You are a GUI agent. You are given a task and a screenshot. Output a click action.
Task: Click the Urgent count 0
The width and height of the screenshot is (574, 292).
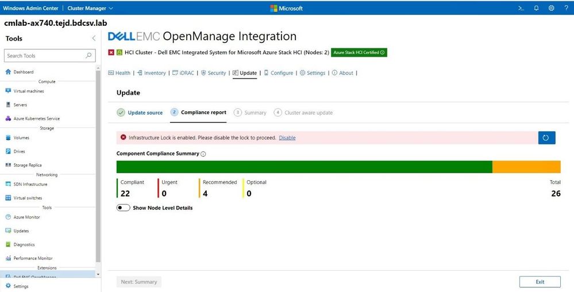point(164,193)
